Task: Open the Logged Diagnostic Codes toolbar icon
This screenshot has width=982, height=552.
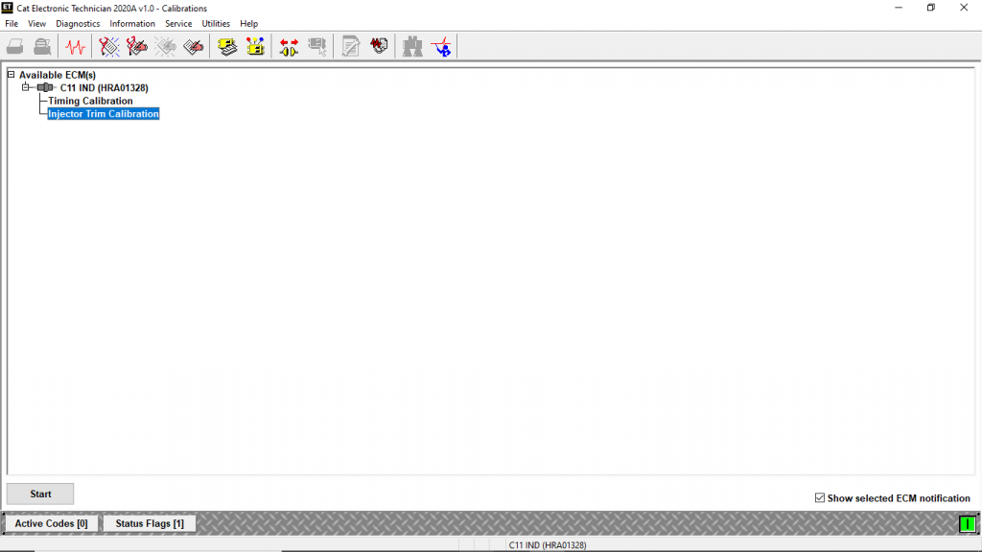Action: click(137, 46)
